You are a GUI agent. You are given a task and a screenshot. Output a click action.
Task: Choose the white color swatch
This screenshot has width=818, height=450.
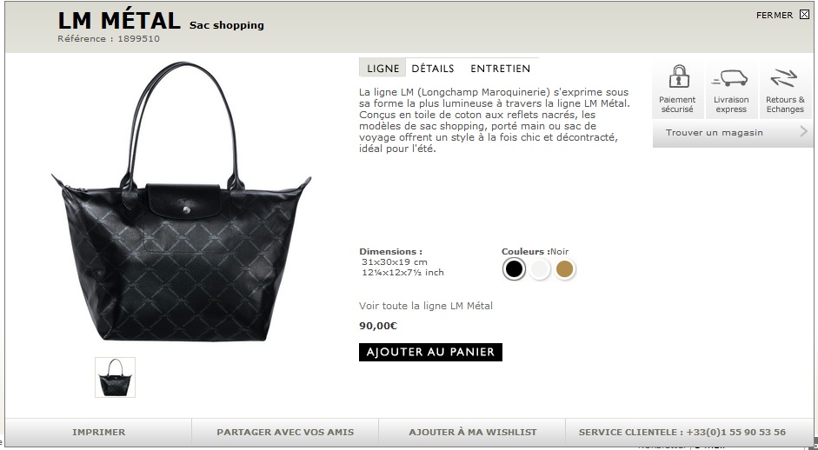point(540,269)
